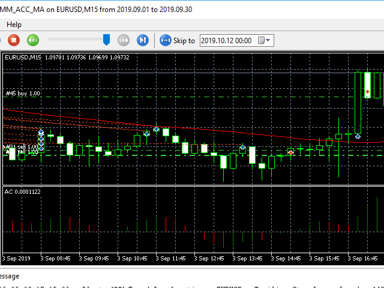Viewport: 384px width, 288px height.
Task: Click the stacked blue arrows near 08:45
Action: click(41, 136)
